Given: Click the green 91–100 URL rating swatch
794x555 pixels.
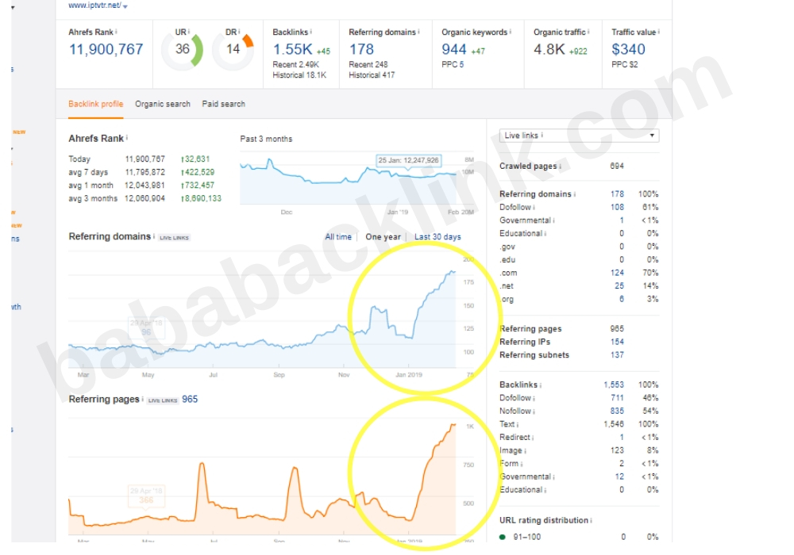Looking at the screenshot, I should point(503,537).
